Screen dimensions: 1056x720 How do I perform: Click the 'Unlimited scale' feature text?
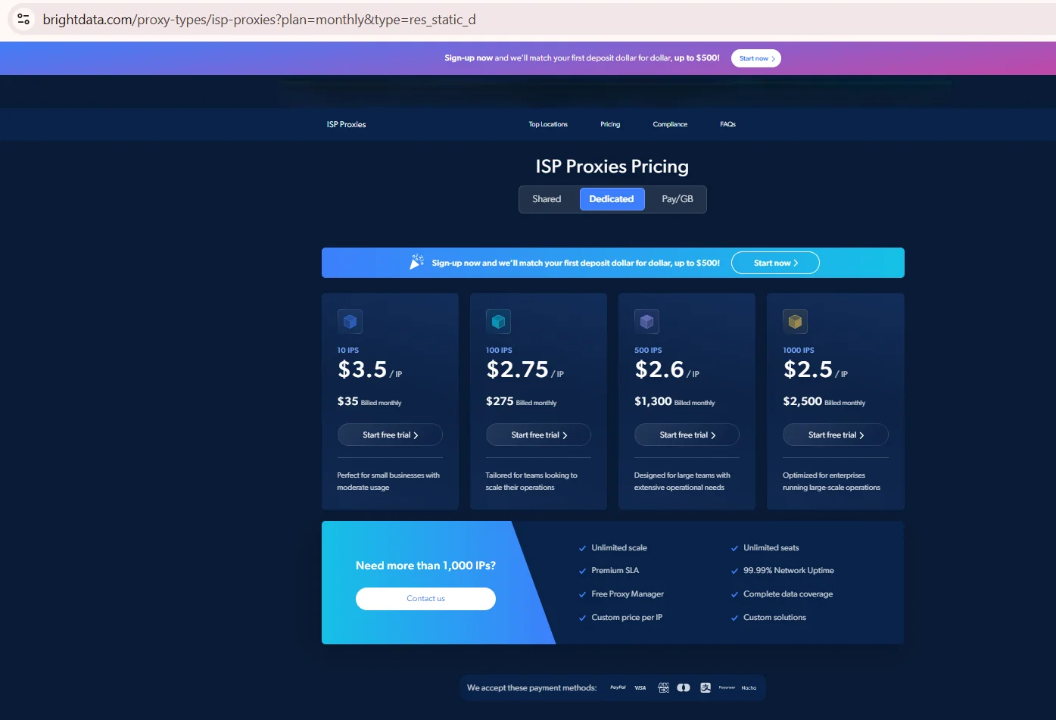coord(619,548)
